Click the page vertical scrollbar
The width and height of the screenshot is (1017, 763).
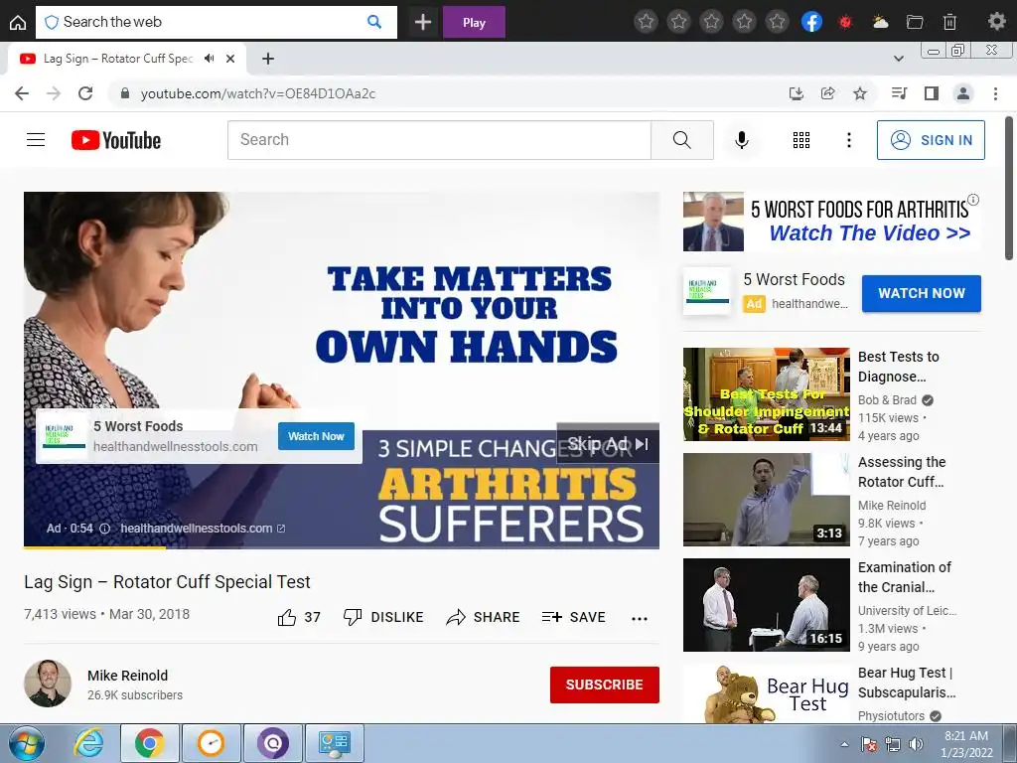pyautogui.click(x=1009, y=188)
